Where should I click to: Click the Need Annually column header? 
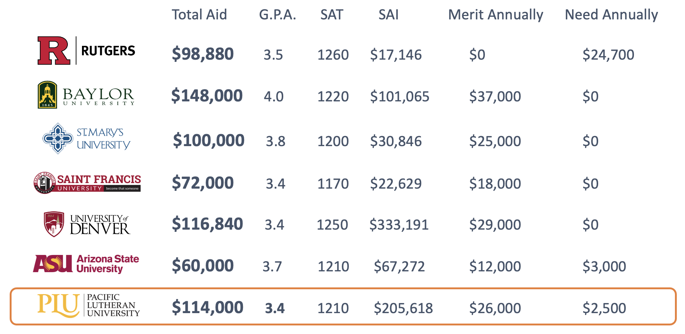click(x=611, y=15)
